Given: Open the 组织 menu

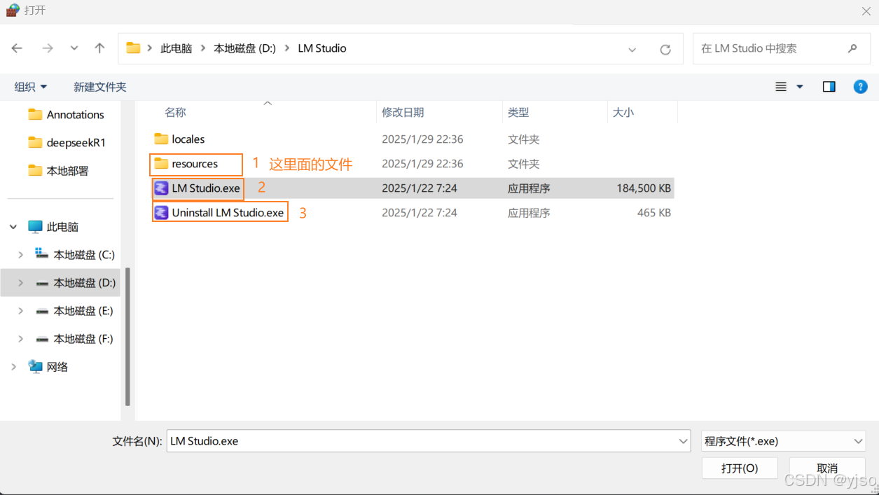Looking at the screenshot, I should tap(31, 87).
